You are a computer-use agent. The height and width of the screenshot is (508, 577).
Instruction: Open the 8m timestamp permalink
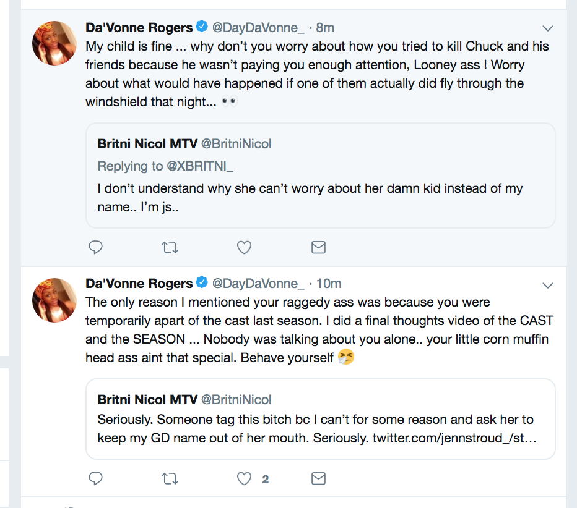coord(325,28)
